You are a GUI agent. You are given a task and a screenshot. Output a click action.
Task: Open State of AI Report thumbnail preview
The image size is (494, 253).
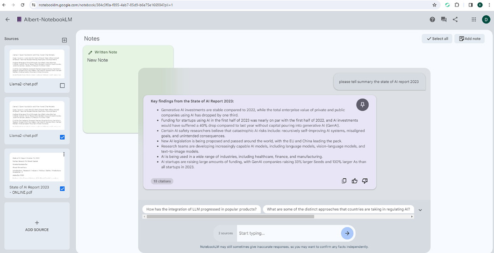click(x=37, y=166)
